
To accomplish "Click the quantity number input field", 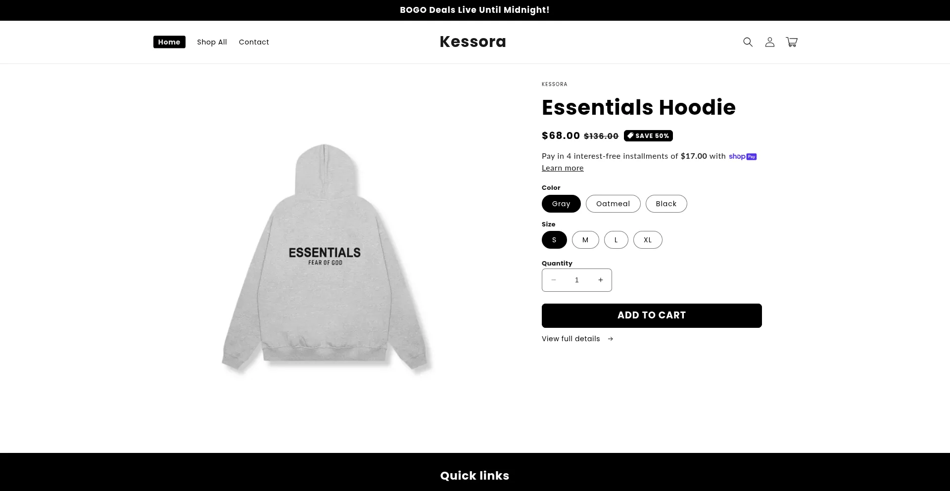I will [x=577, y=280].
